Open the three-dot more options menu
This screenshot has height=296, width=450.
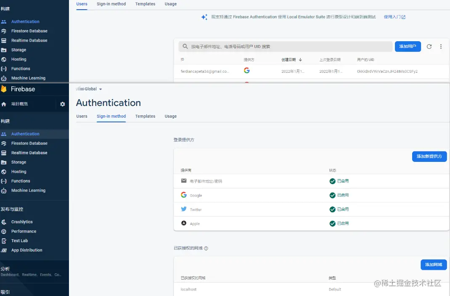pos(441,47)
